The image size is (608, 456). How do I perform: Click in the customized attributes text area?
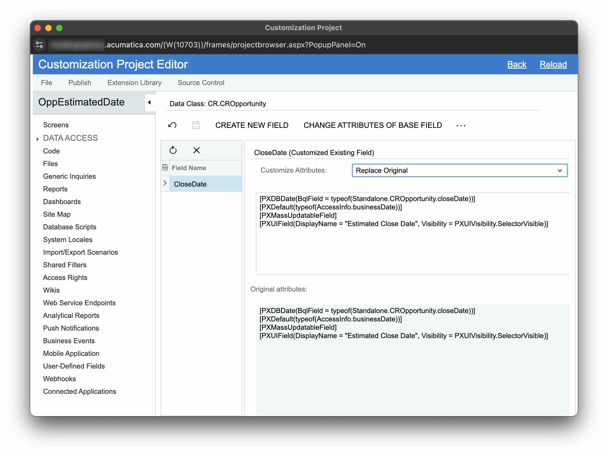click(412, 247)
